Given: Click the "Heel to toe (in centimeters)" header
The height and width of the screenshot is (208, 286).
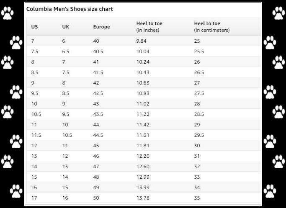Looking at the screenshot, I should [212, 27].
